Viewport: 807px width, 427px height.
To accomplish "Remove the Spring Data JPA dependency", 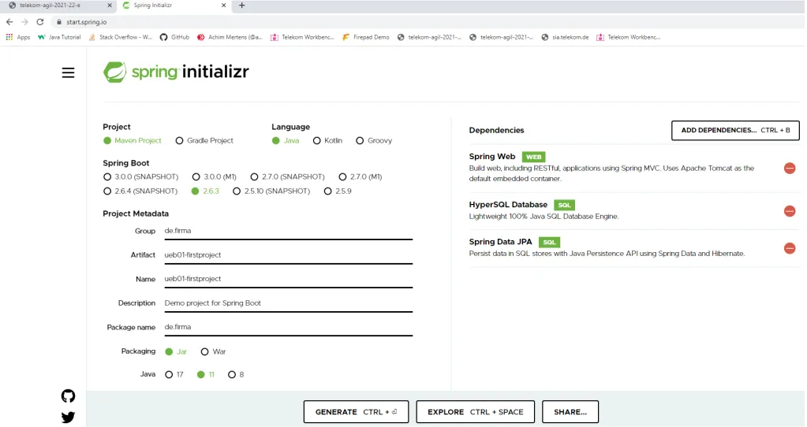I will 790,248.
